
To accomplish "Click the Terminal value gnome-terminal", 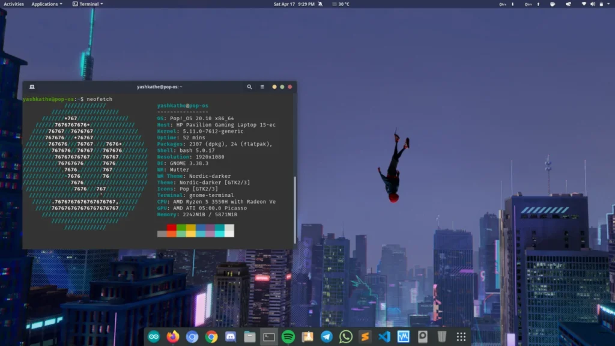I will coord(211,195).
